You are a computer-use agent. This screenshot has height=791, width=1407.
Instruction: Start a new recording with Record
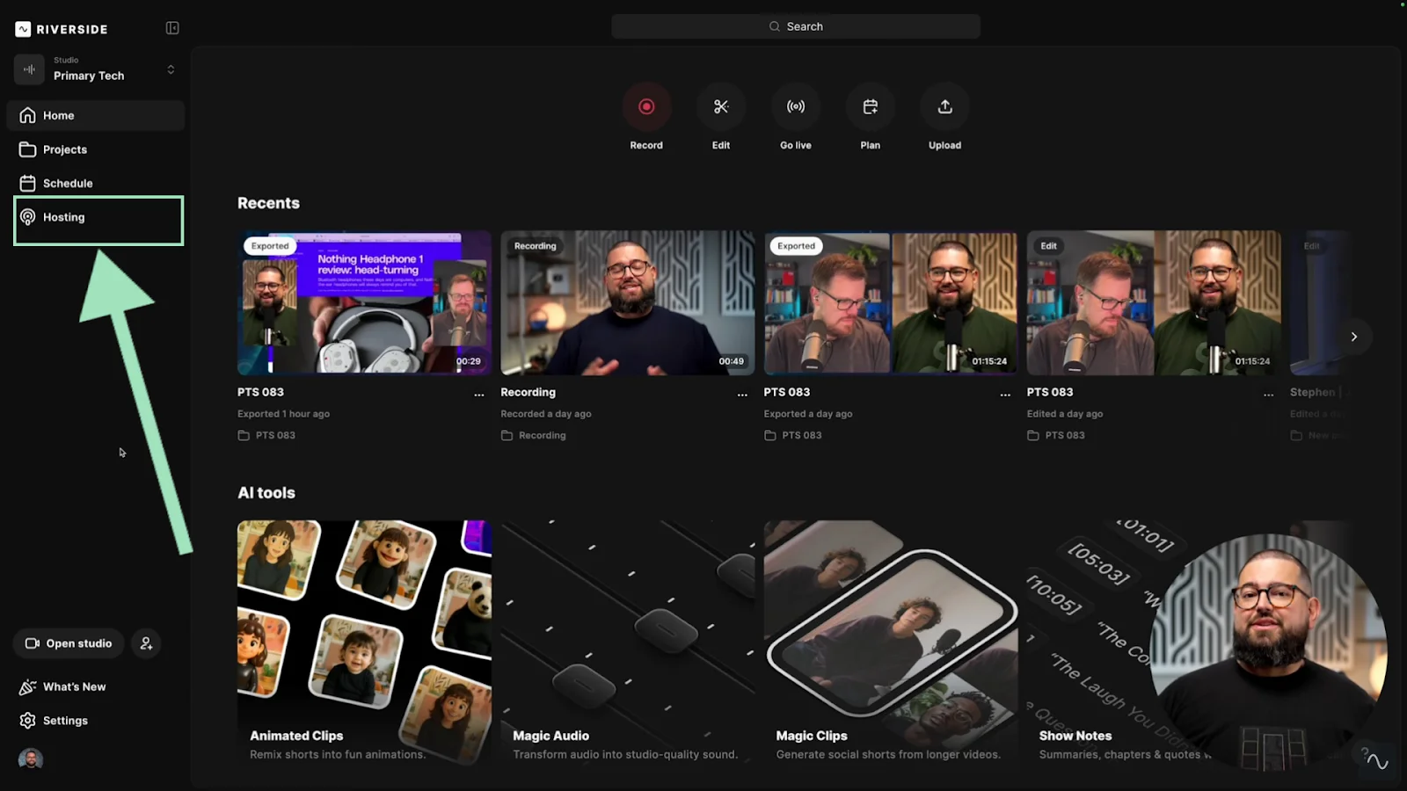point(646,106)
